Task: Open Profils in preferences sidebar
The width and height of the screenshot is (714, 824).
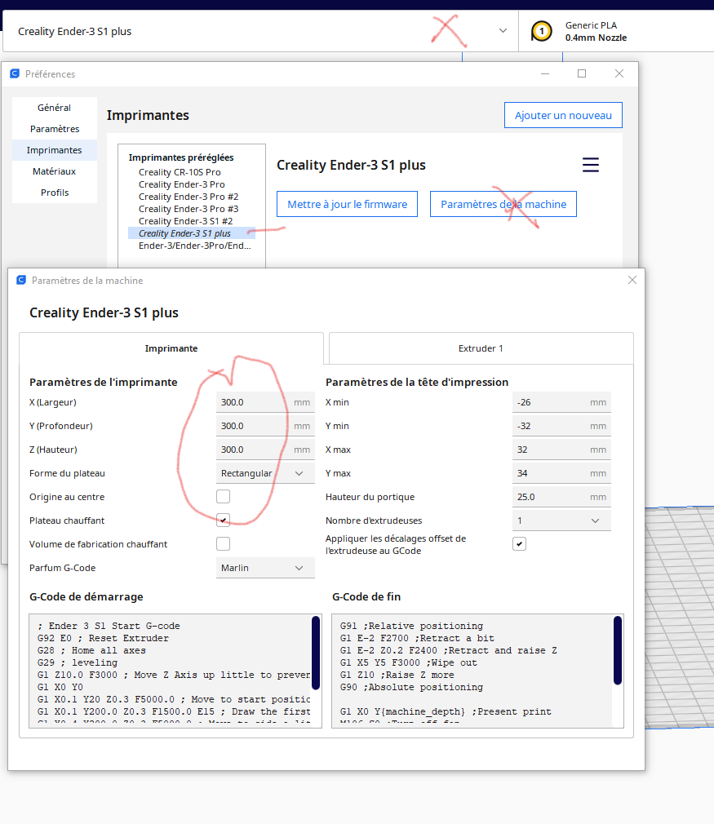Action: point(55,193)
